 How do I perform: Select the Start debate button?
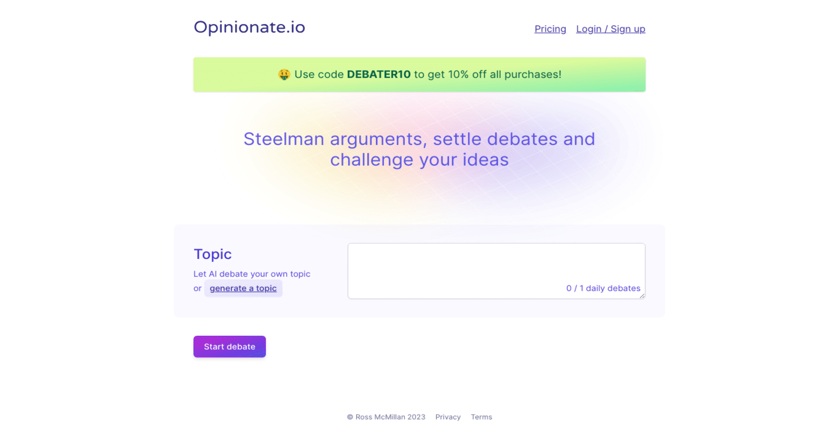(229, 346)
